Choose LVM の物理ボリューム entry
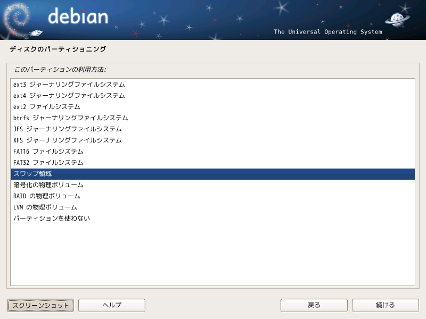Screen dimensions: 426x319 click(212, 207)
